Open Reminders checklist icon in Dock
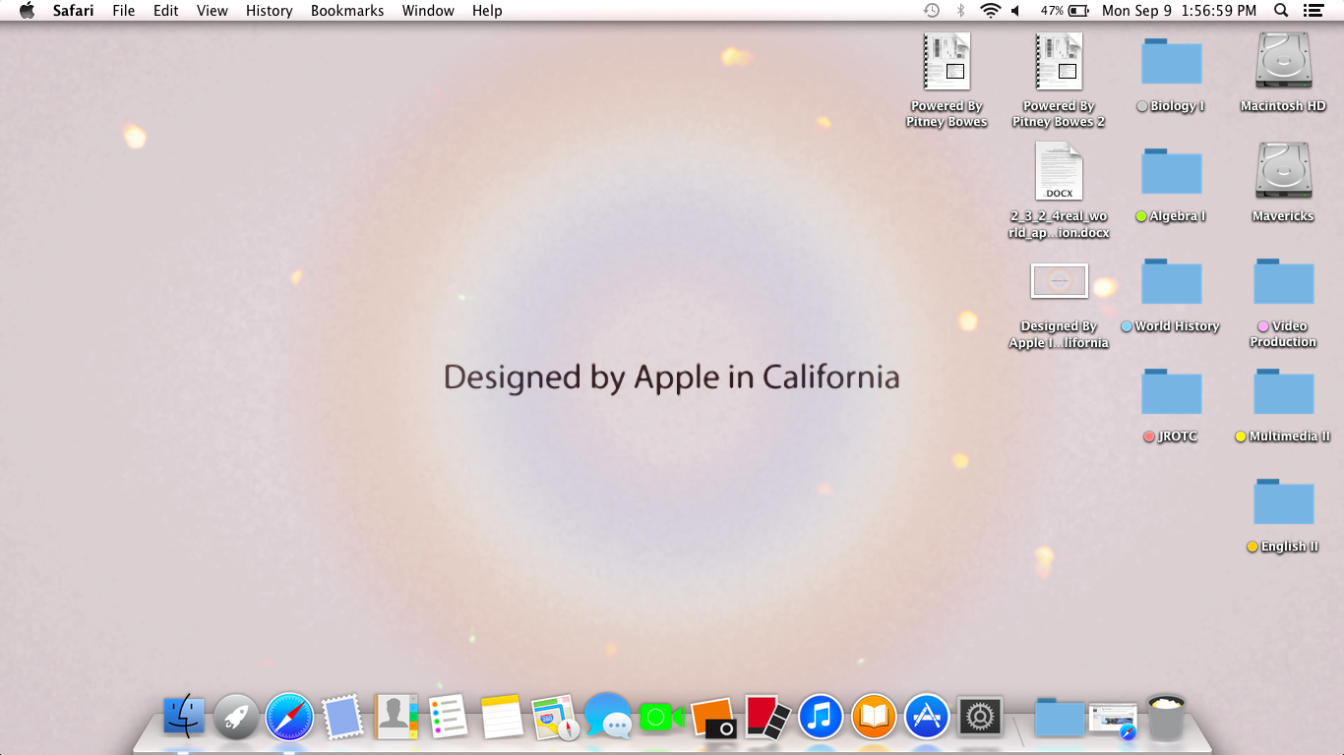The image size is (1344, 755). click(x=449, y=718)
